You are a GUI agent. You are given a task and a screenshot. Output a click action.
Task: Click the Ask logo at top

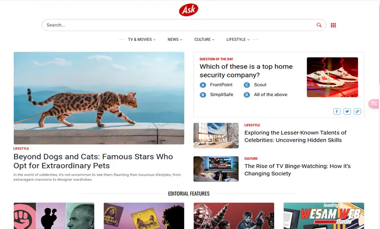(x=189, y=10)
